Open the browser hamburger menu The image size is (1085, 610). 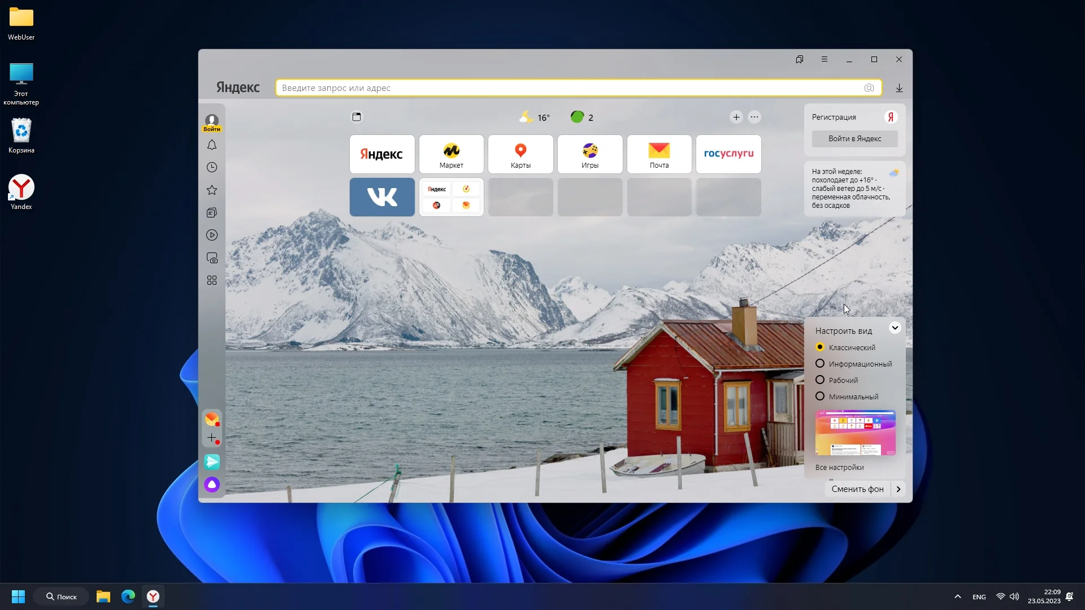(x=824, y=59)
